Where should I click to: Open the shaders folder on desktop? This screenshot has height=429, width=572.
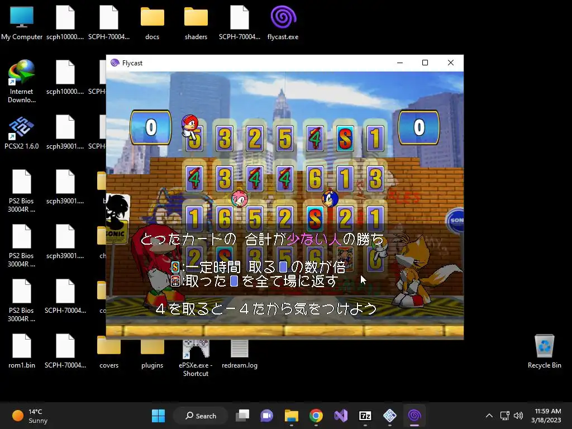pos(196,22)
